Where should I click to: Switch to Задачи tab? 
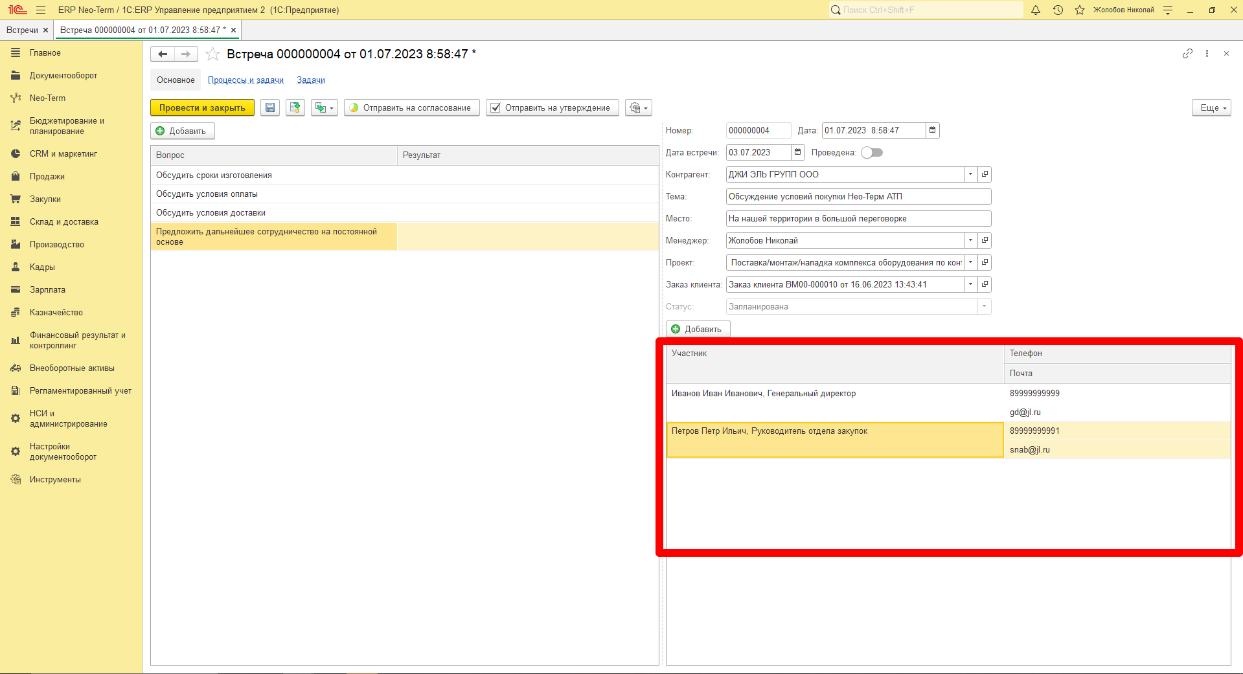[x=311, y=80]
